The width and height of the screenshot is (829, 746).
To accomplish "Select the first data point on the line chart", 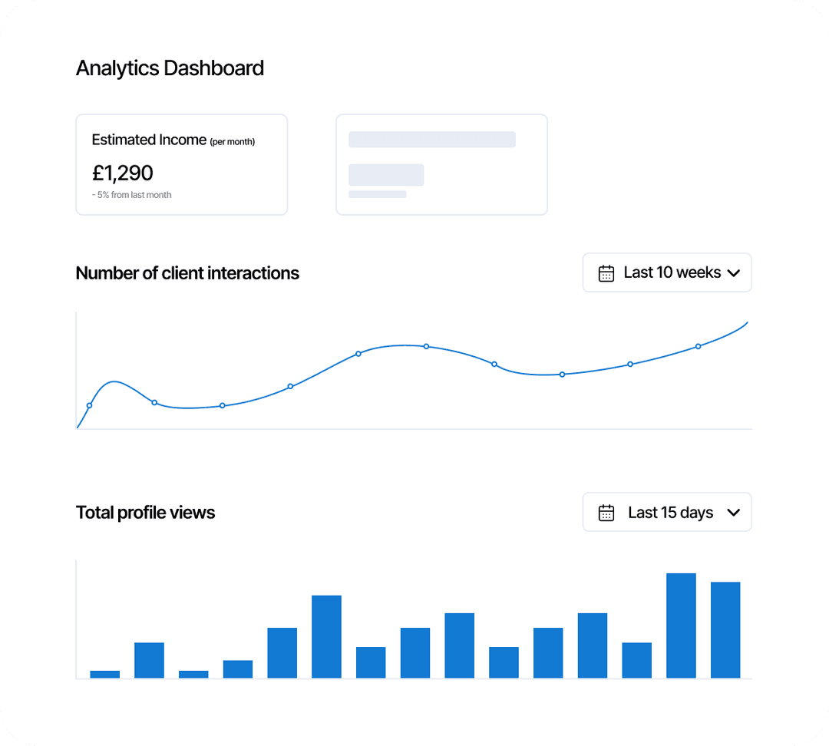I will (90, 404).
